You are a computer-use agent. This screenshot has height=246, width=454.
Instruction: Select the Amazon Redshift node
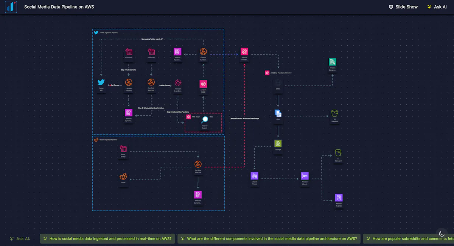tap(339, 198)
